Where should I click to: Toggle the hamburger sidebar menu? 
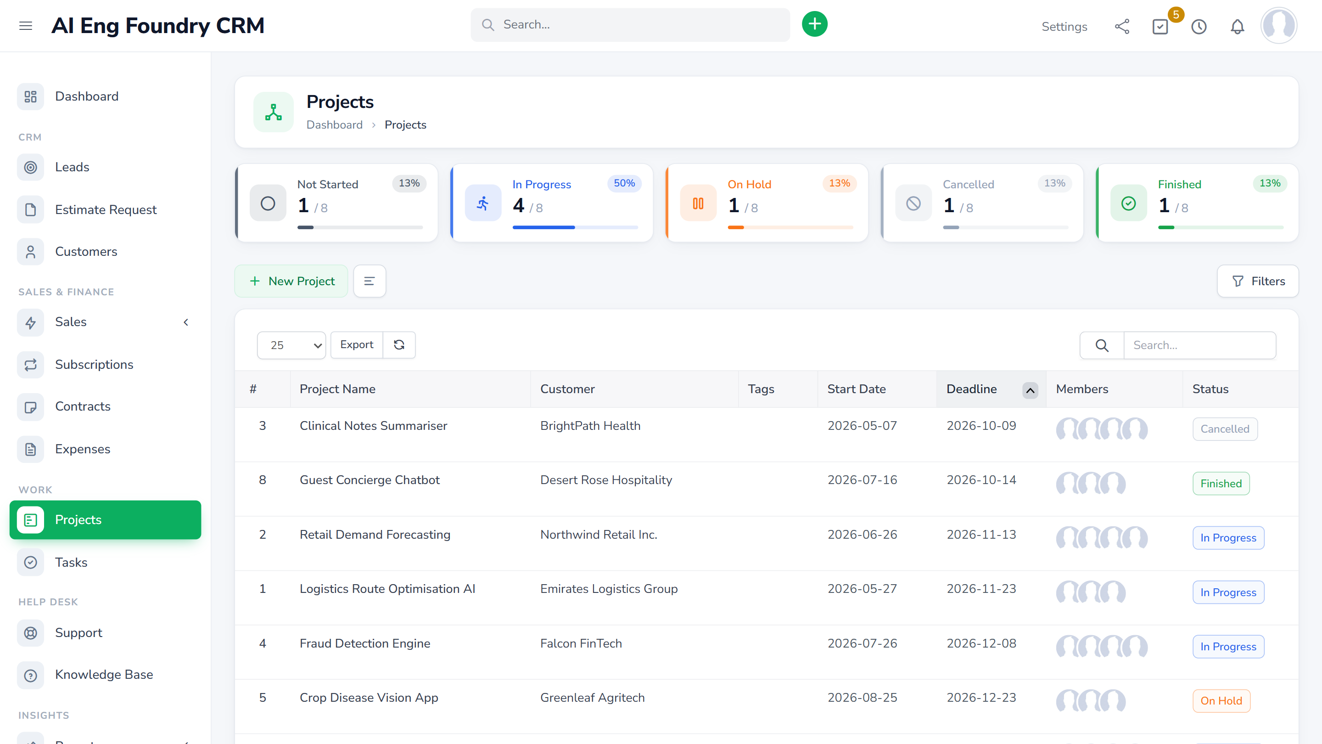coord(26,26)
